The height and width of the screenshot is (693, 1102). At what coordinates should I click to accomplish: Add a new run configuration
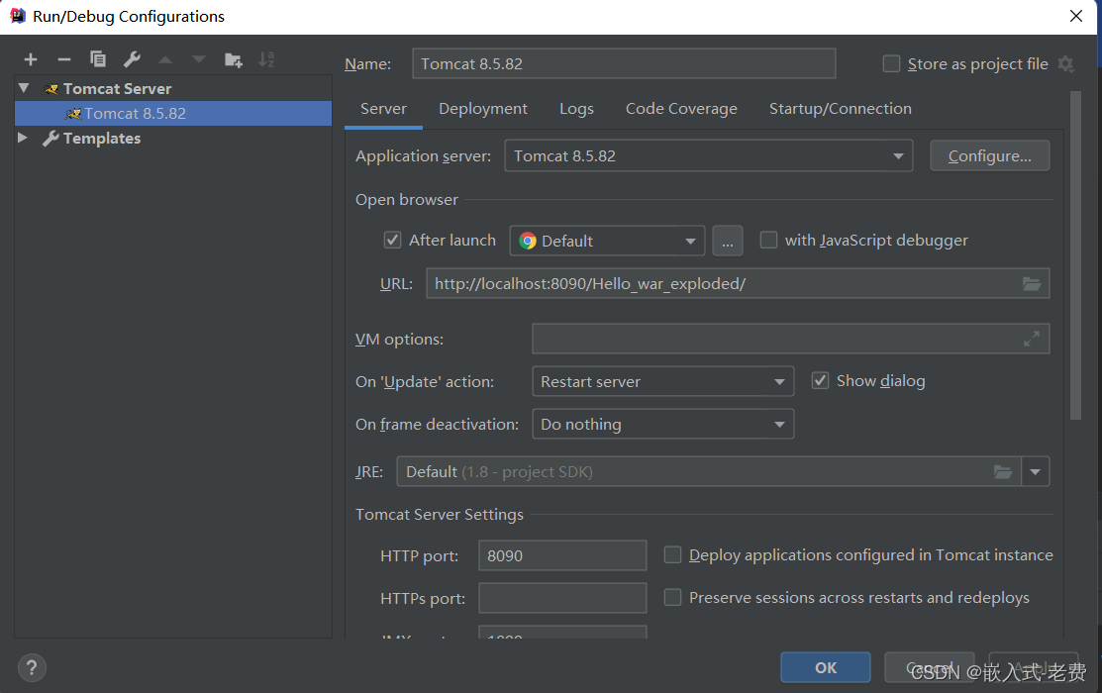[x=31, y=59]
